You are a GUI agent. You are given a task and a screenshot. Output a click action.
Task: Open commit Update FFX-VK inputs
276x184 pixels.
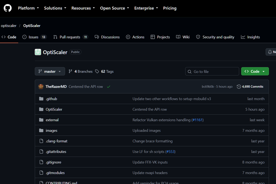tap(150, 162)
